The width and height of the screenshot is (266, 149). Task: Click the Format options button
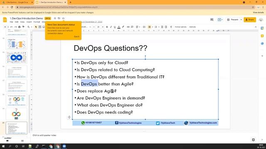[180, 27]
